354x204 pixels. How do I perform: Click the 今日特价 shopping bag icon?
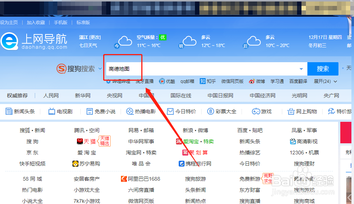(x=170, y=111)
